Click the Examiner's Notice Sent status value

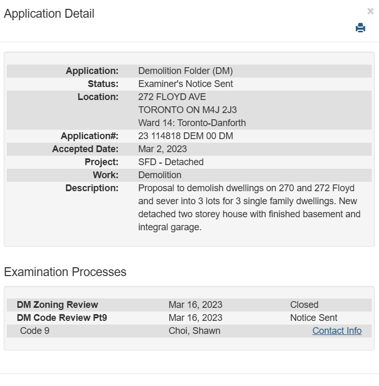point(185,84)
